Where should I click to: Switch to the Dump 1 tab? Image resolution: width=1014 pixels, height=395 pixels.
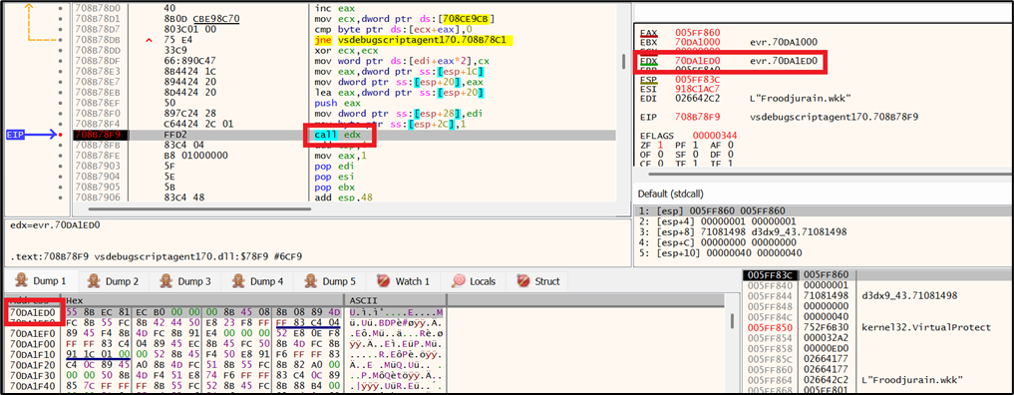tap(42, 281)
